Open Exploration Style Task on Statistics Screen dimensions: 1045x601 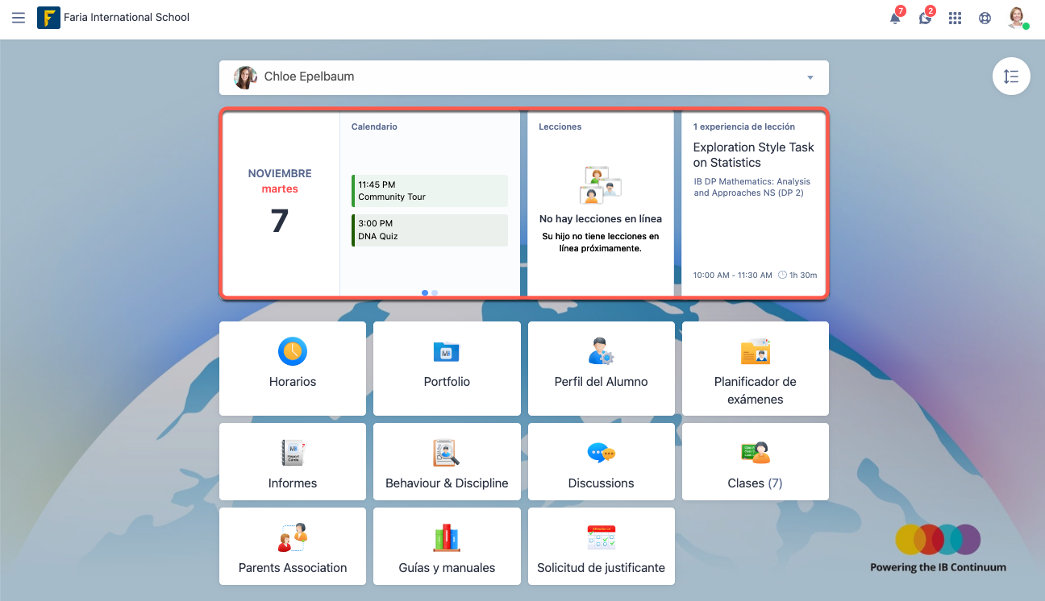point(753,155)
